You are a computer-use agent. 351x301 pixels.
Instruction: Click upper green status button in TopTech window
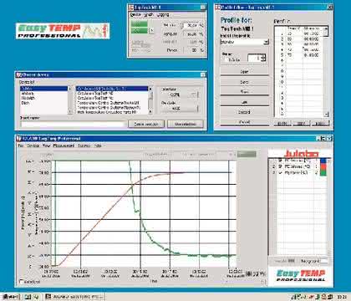(x=140, y=24)
